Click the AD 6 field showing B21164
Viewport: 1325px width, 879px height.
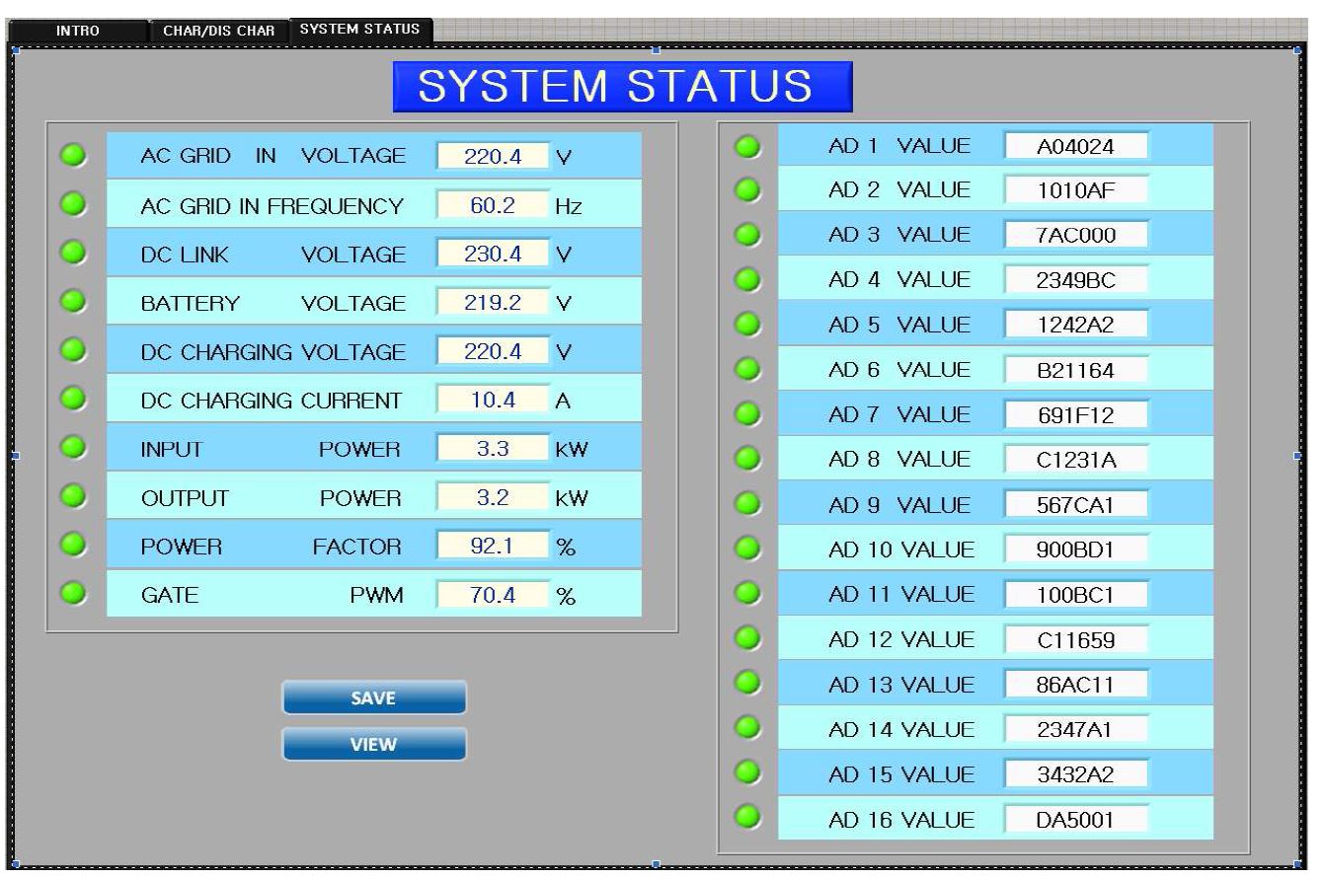click(x=1077, y=371)
